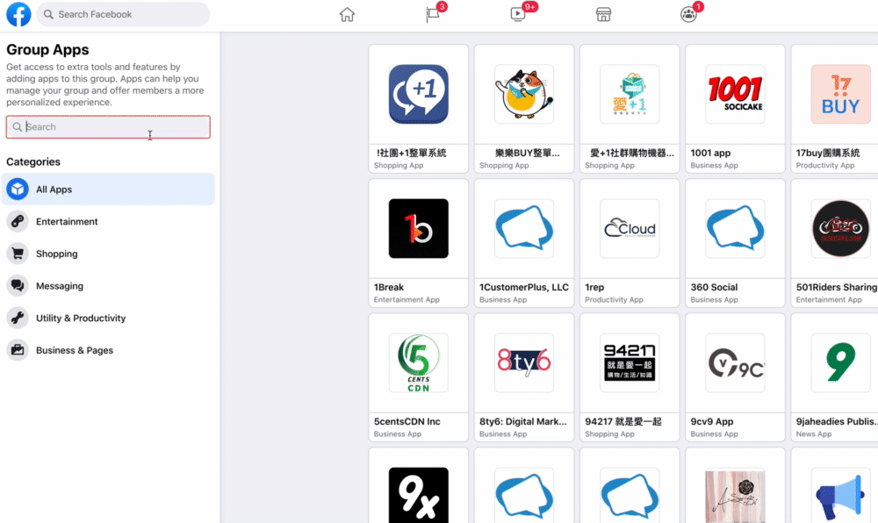Click the 9cv9 App logo
The image size is (878, 523).
[x=735, y=363]
